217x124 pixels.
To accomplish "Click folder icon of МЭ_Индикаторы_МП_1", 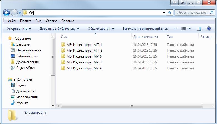I will point(63,44).
